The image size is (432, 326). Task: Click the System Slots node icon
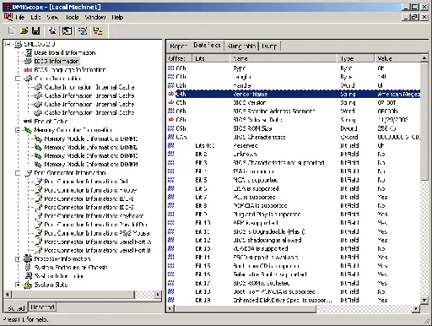[x=28, y=285]
